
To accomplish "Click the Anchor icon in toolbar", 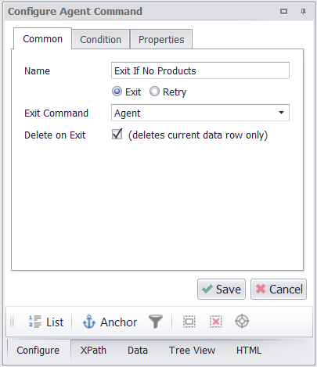I will point(89,322).
